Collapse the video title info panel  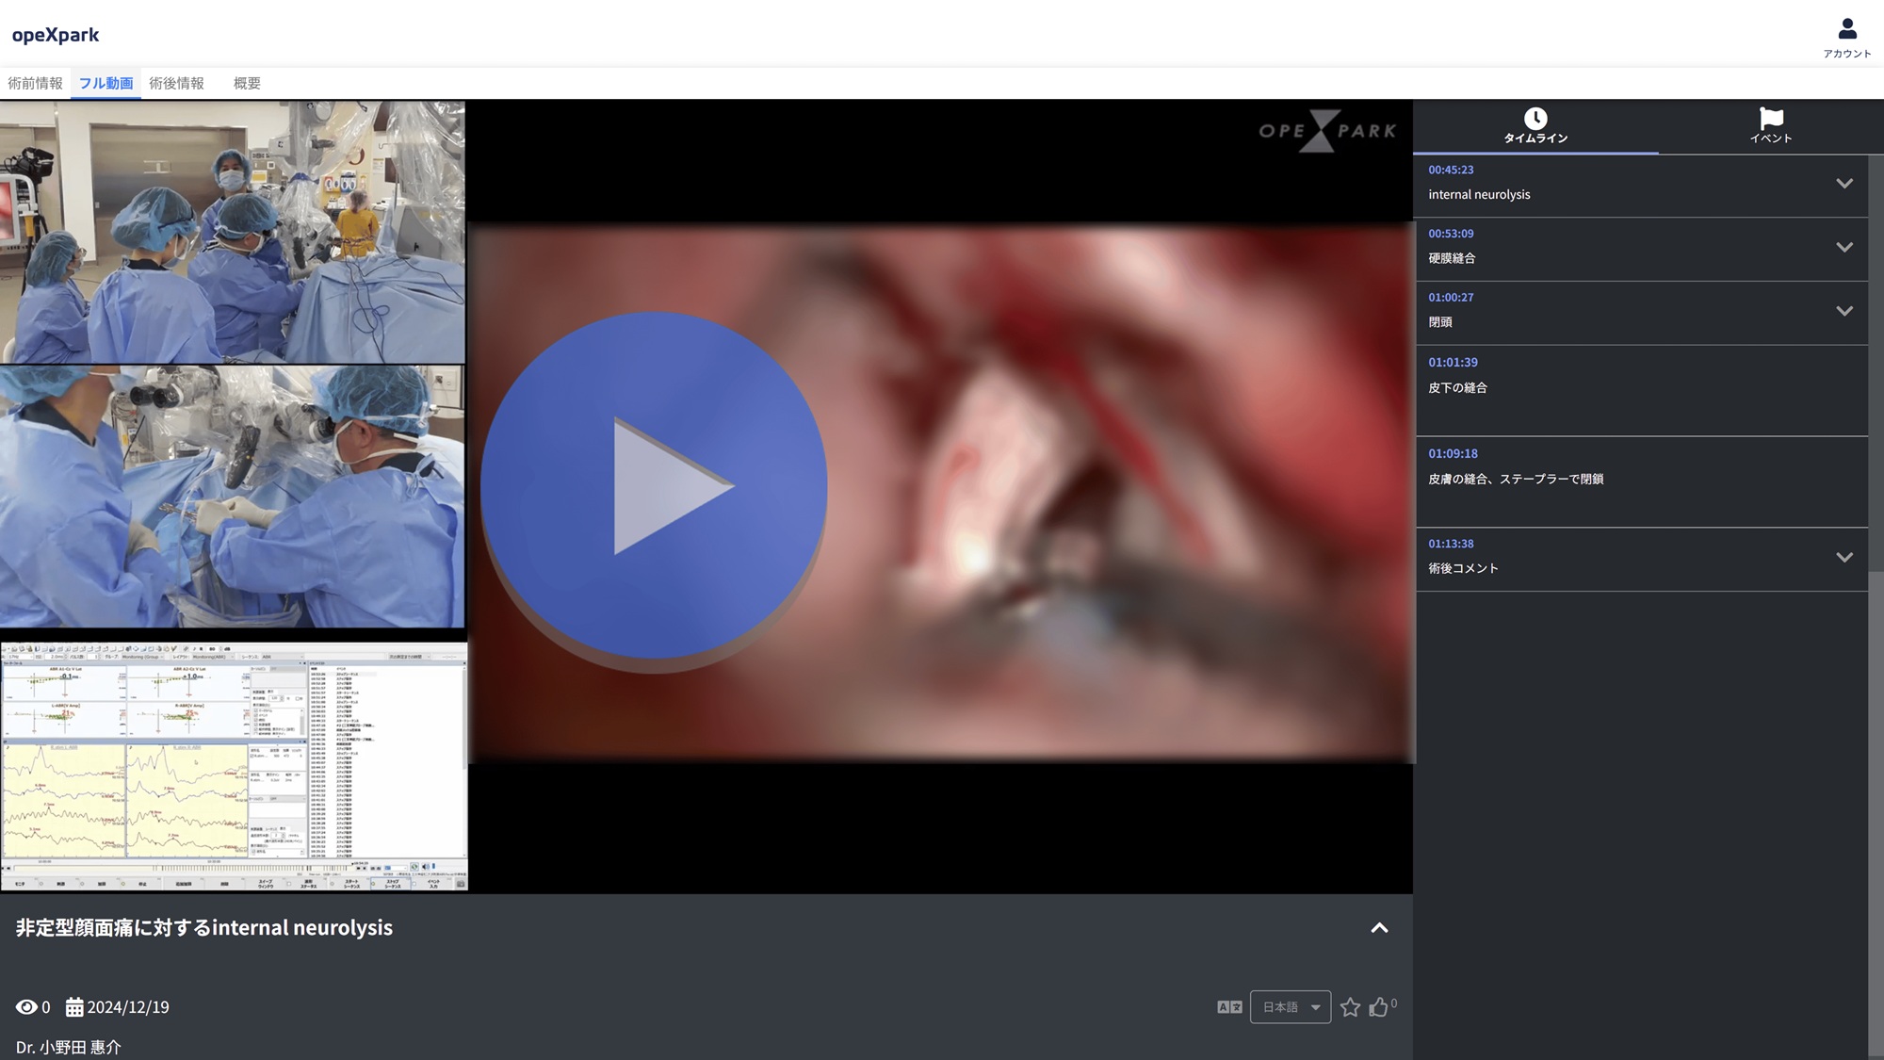1379,928
